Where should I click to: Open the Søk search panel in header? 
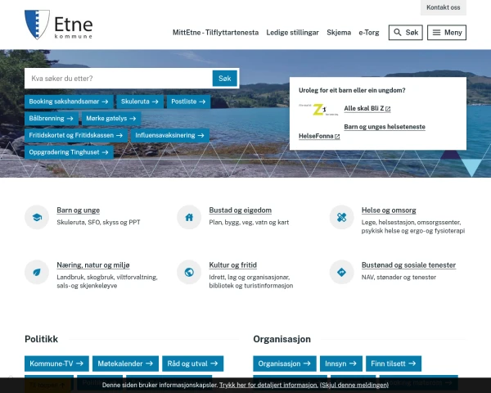405,33
